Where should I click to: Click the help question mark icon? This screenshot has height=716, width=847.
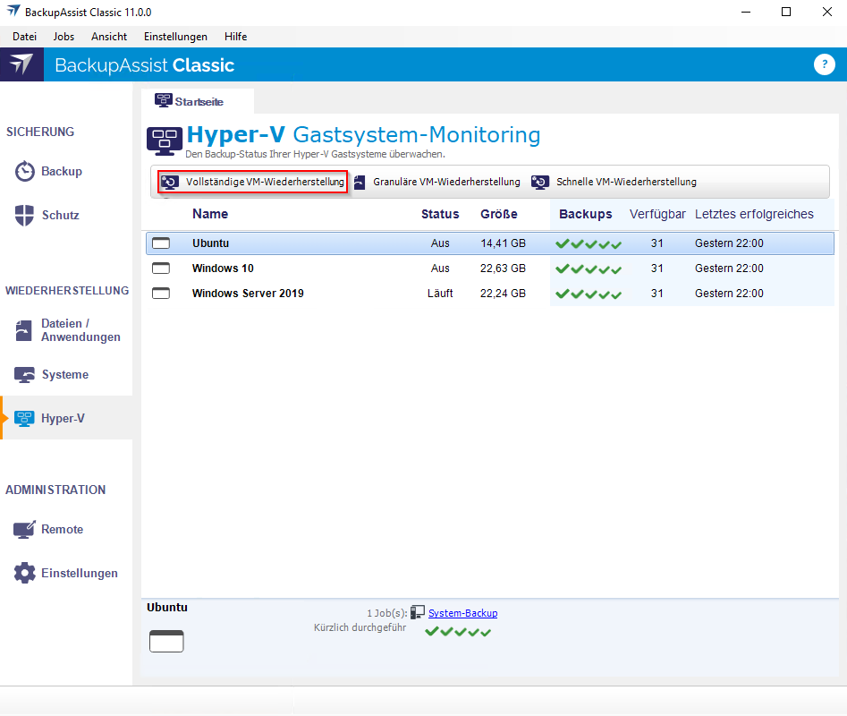(824, 64)
